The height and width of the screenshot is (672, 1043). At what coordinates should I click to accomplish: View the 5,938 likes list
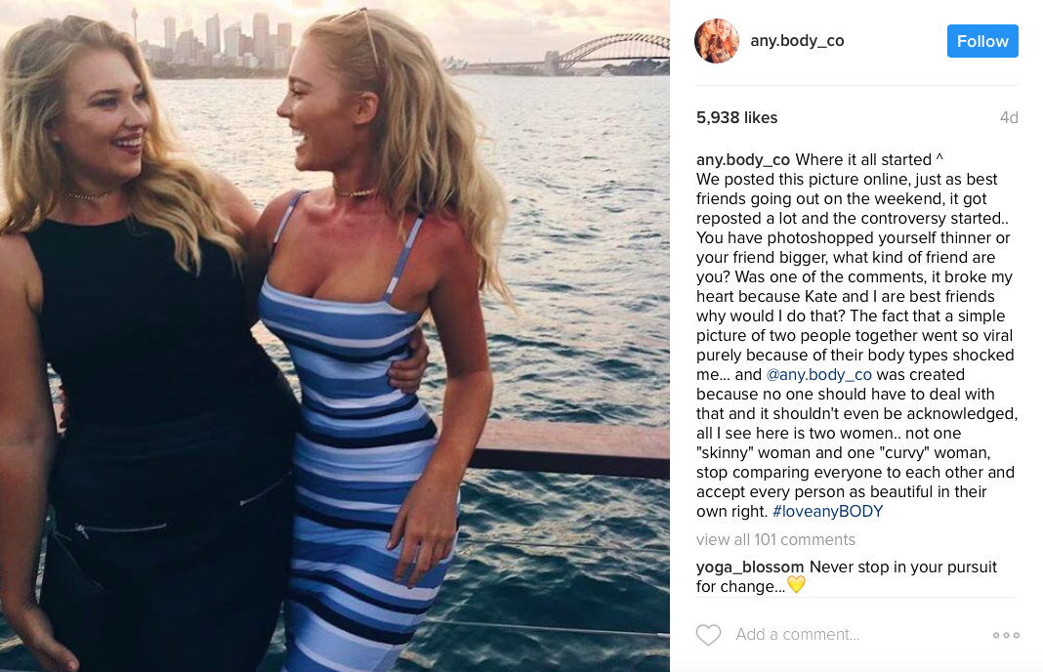pyautogui.click(x=737, y=118)
